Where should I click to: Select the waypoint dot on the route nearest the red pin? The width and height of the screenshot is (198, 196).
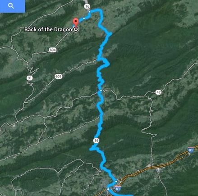pos(84,18)
